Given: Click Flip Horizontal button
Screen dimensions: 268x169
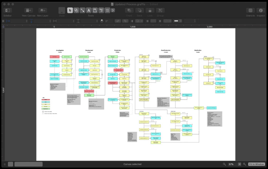Looking at the screenshot, I should 118,21.
